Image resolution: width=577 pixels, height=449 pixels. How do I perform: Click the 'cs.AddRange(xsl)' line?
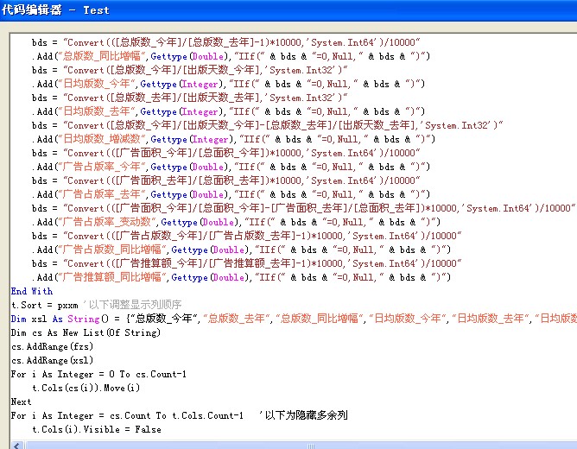click(x=52, y=360)
